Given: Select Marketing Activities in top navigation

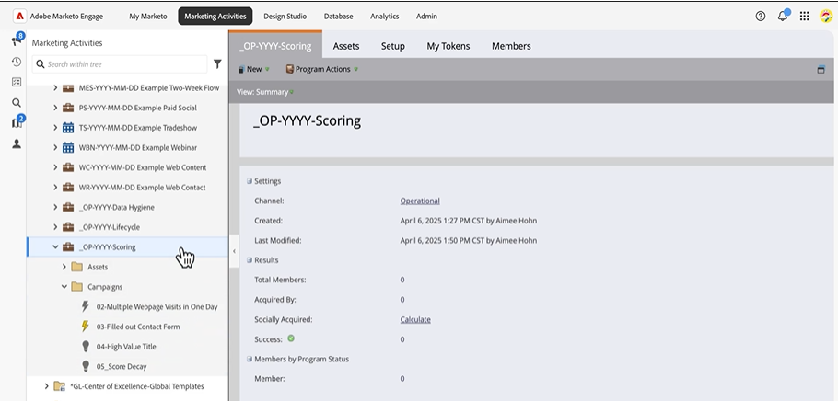Looking at the screenshot, I should (215, 16).
